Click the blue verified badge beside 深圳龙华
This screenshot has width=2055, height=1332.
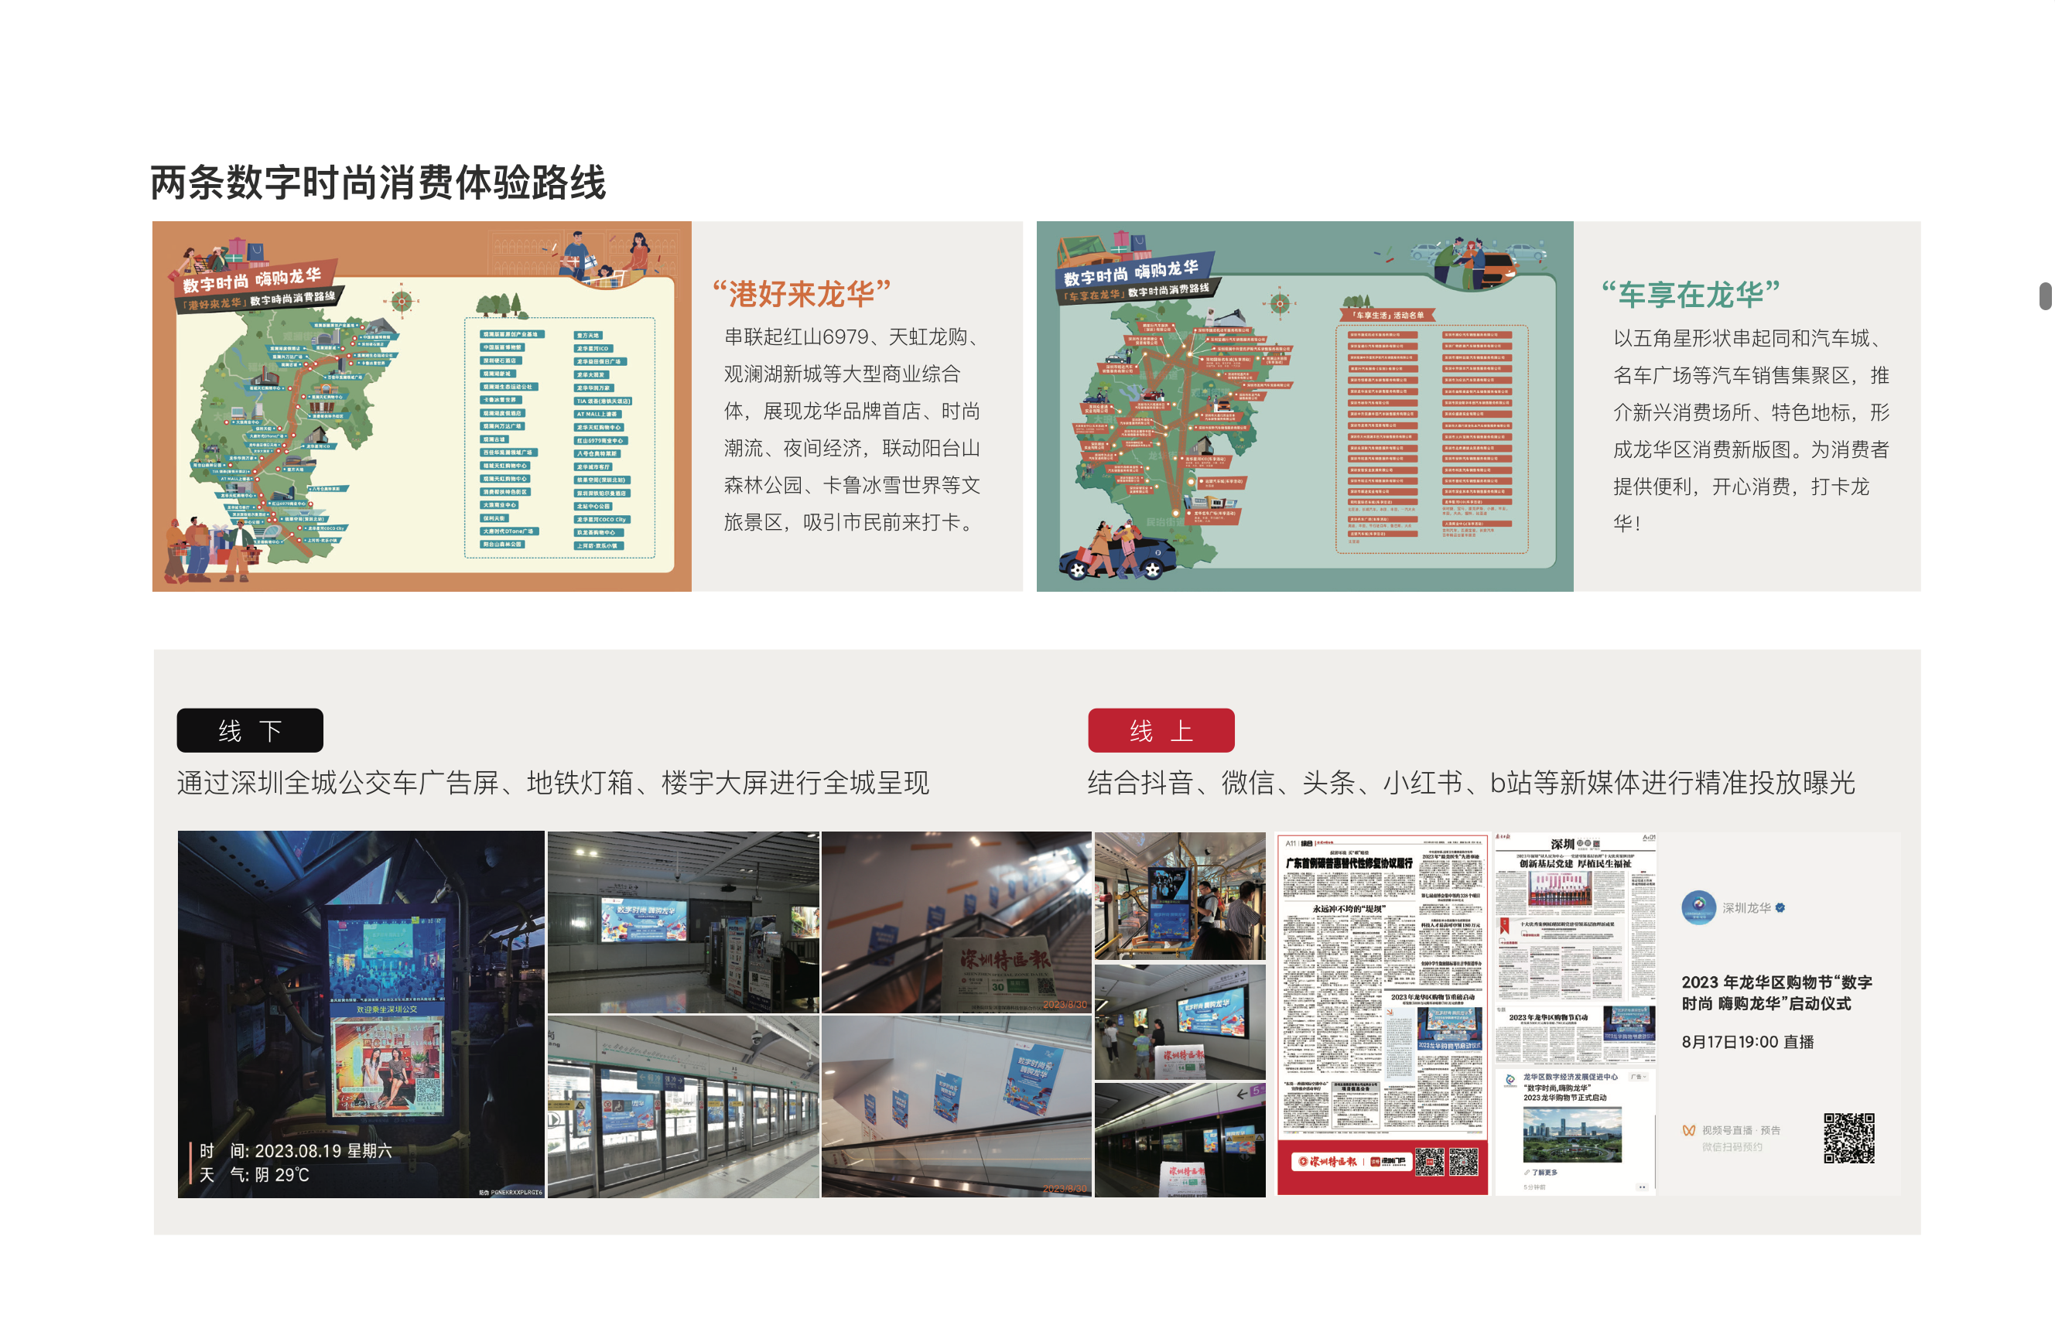point(1780,907)
